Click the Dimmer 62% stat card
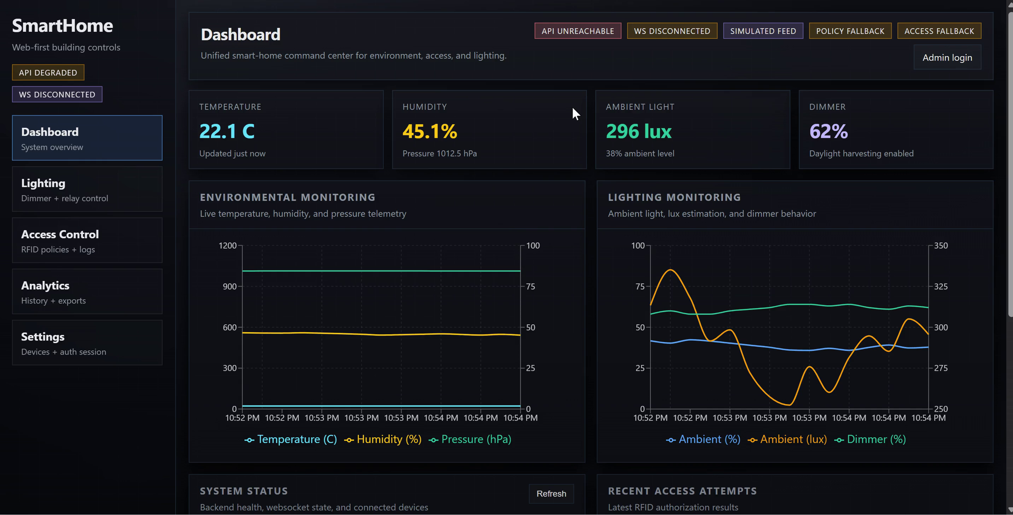Screen dimensions: 1013x515 click(895, 130)
